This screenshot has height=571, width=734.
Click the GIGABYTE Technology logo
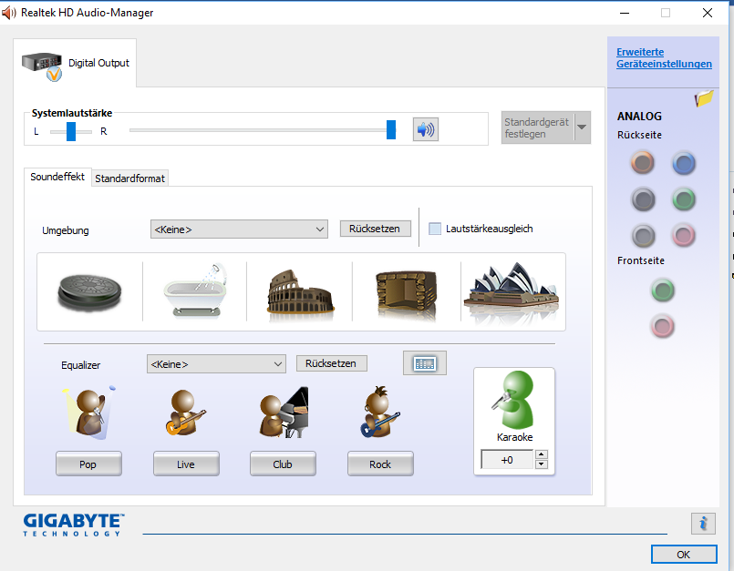point(74,525)
